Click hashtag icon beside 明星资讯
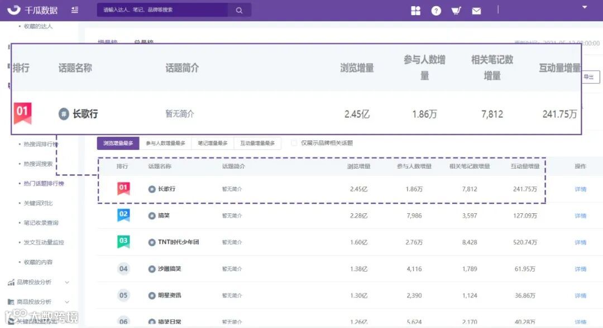 pos(152,296)
